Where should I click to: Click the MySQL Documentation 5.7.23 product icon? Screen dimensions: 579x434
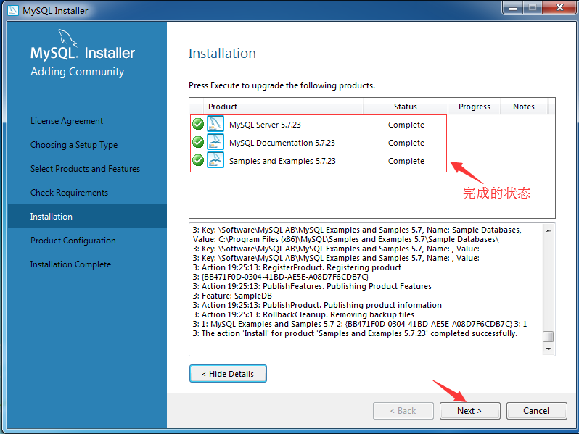point(215,142)
